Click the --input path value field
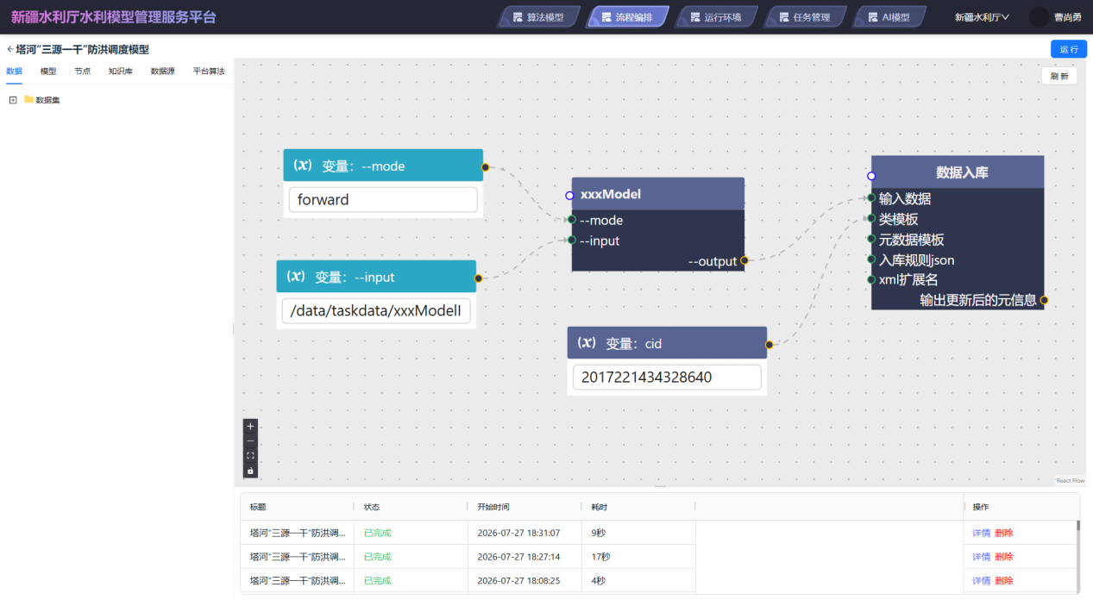The height and width of the screenshot is (606, 1093). [x=376, y=311]
